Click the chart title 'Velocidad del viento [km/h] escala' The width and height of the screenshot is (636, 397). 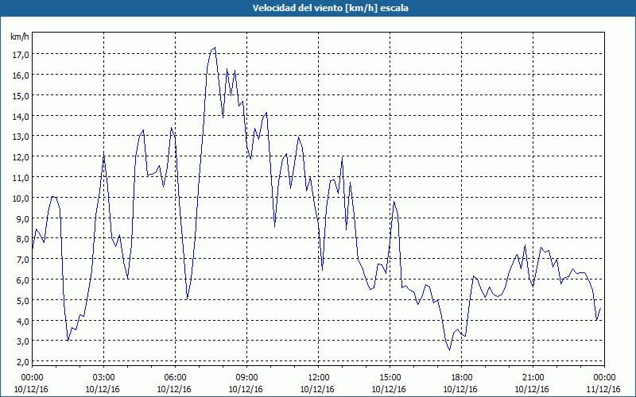pyautogui.click(x=330, y=8)
